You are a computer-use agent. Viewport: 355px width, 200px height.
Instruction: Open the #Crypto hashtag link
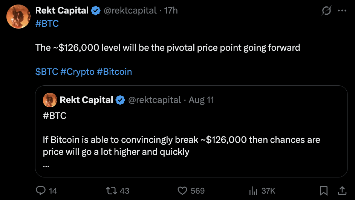[x=77, y=72]
